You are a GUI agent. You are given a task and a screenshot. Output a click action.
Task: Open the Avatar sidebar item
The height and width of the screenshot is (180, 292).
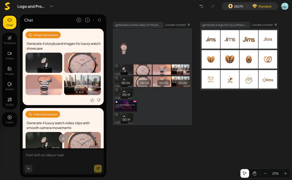click(10, 86)
